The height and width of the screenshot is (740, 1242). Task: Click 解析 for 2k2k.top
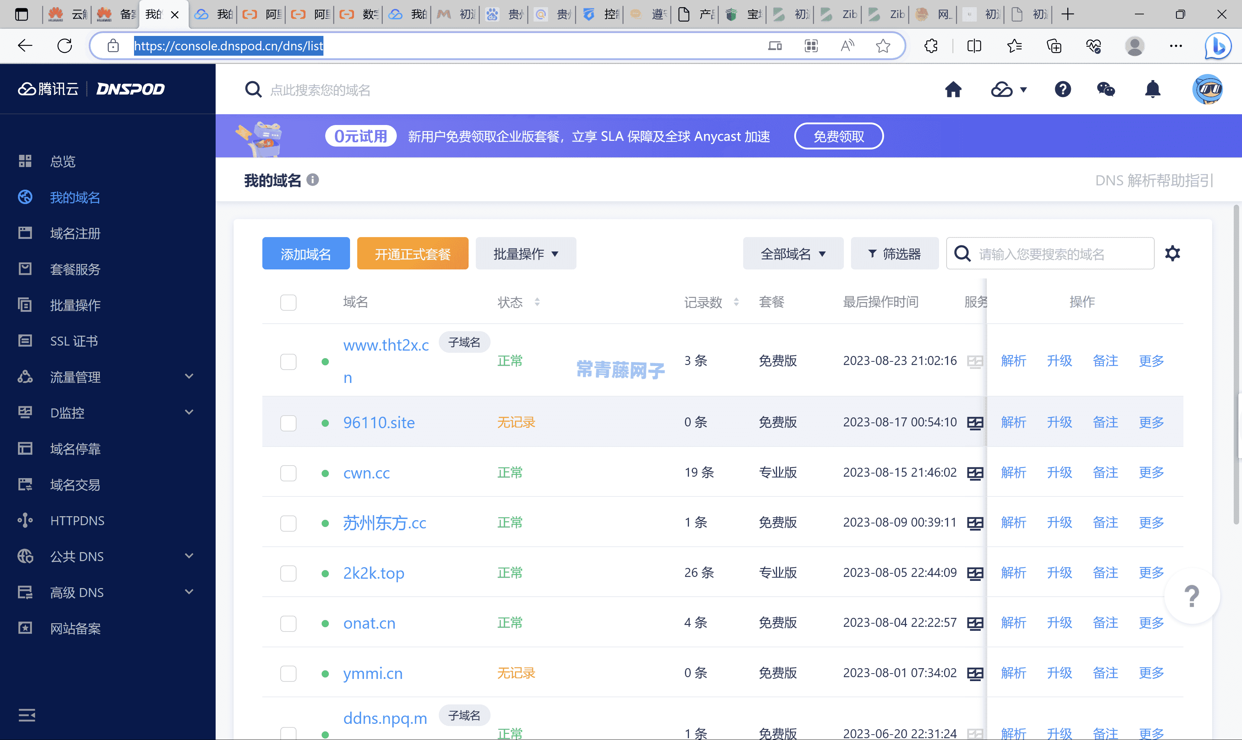point(1013,573)
